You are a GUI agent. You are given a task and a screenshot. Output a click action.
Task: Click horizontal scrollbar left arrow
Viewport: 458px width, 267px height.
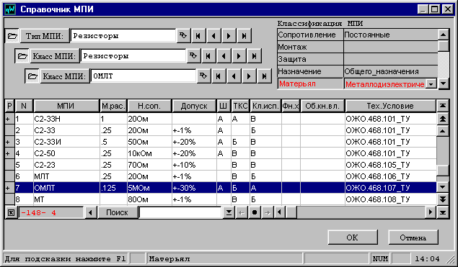[280, 212]
